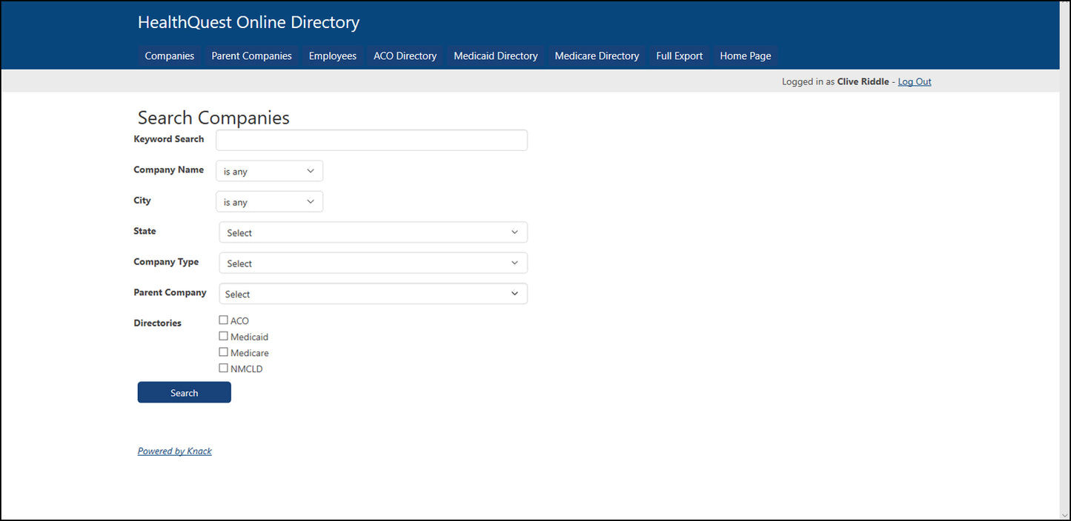Expand the Company Type dropdown

pyautogui.click(x=373, y=263)
